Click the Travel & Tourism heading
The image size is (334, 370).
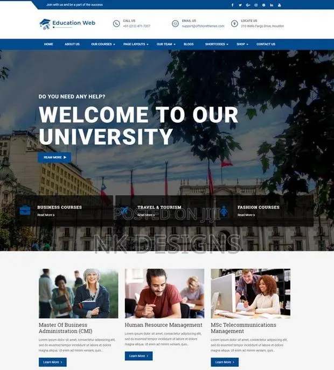pos(159,207)
